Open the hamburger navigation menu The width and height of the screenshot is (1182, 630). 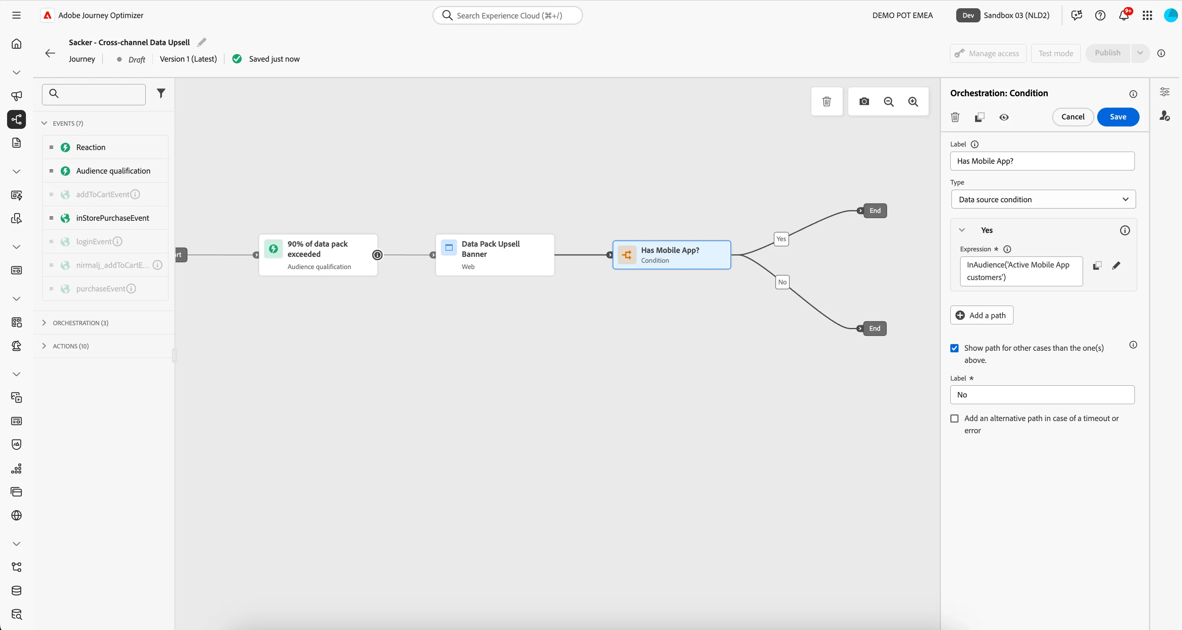point(16,15)
